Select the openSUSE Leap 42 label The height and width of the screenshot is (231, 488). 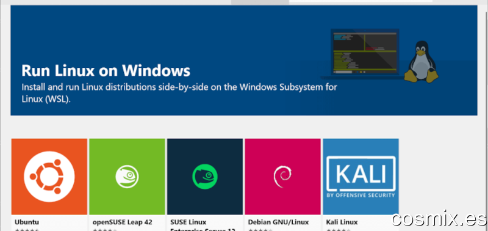(x=123, y=222)
